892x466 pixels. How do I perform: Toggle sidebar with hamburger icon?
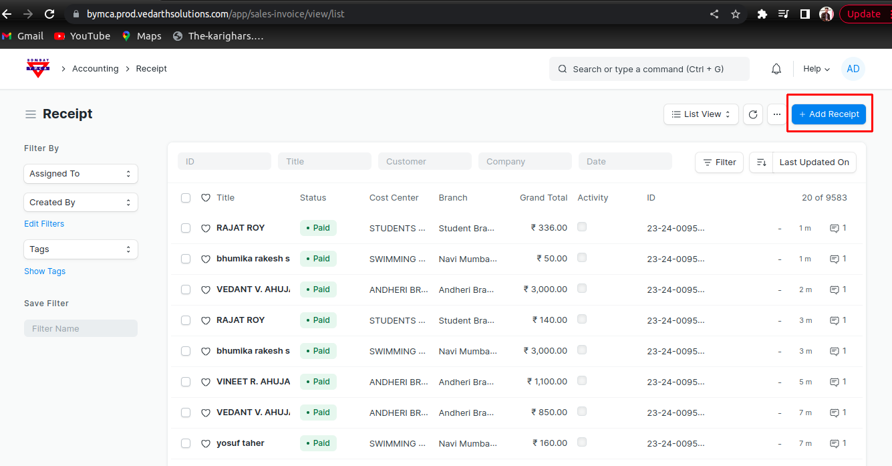coord(30,114)
